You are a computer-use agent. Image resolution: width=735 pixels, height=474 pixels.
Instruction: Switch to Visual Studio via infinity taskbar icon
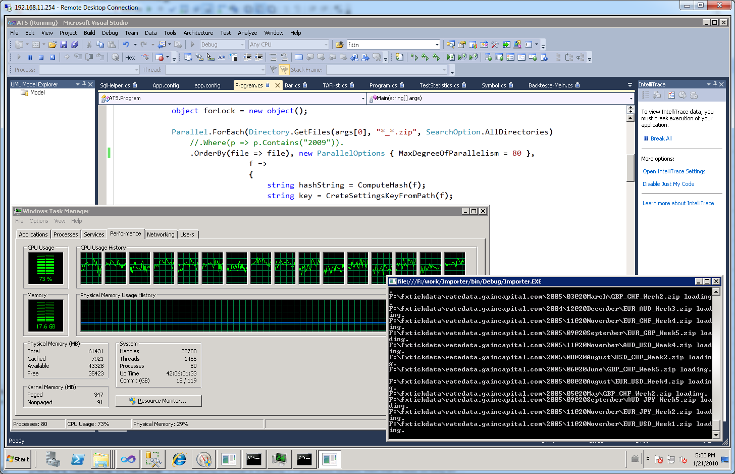(128, 459)
